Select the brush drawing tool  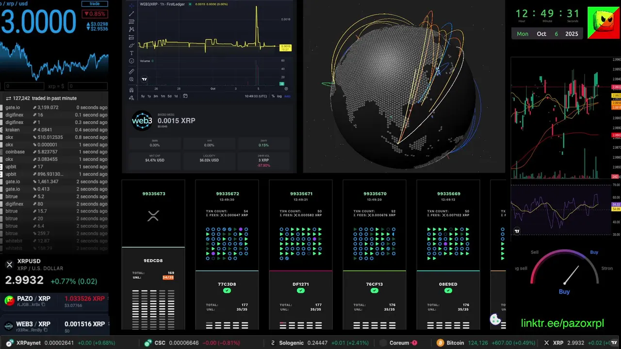[x=131, y=45]
